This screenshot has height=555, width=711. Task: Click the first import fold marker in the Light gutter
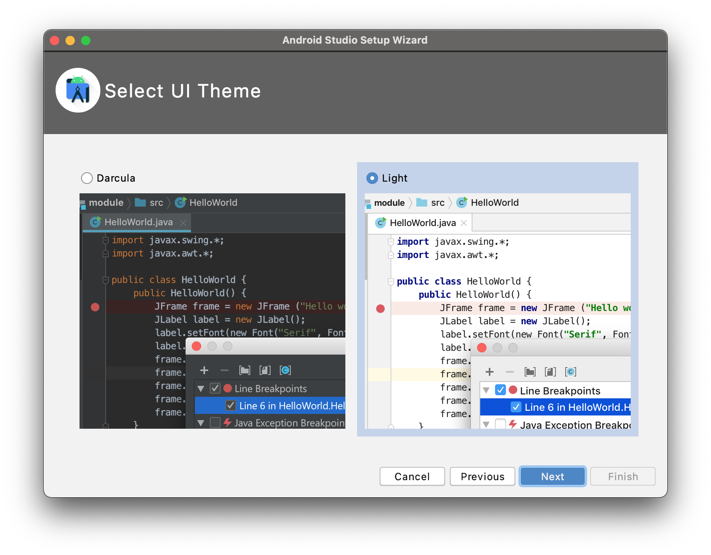point(391,242)
